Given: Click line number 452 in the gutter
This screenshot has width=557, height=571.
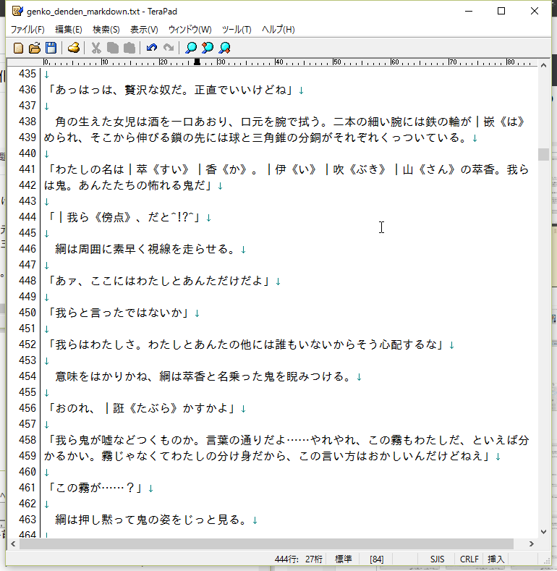Looking at the screenshot, I should coord(27,344).
